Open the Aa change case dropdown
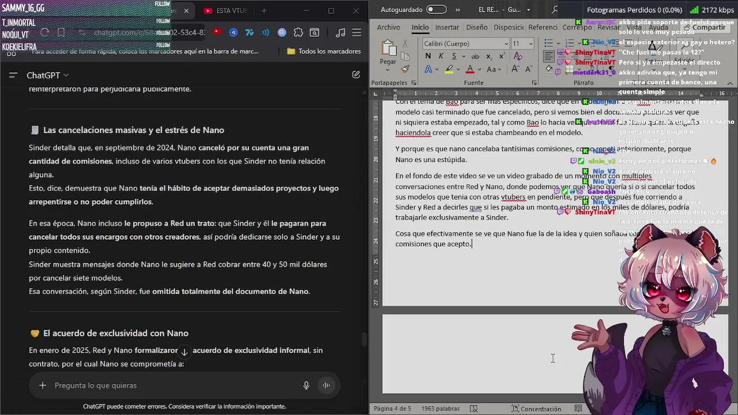 click(495, 69)
